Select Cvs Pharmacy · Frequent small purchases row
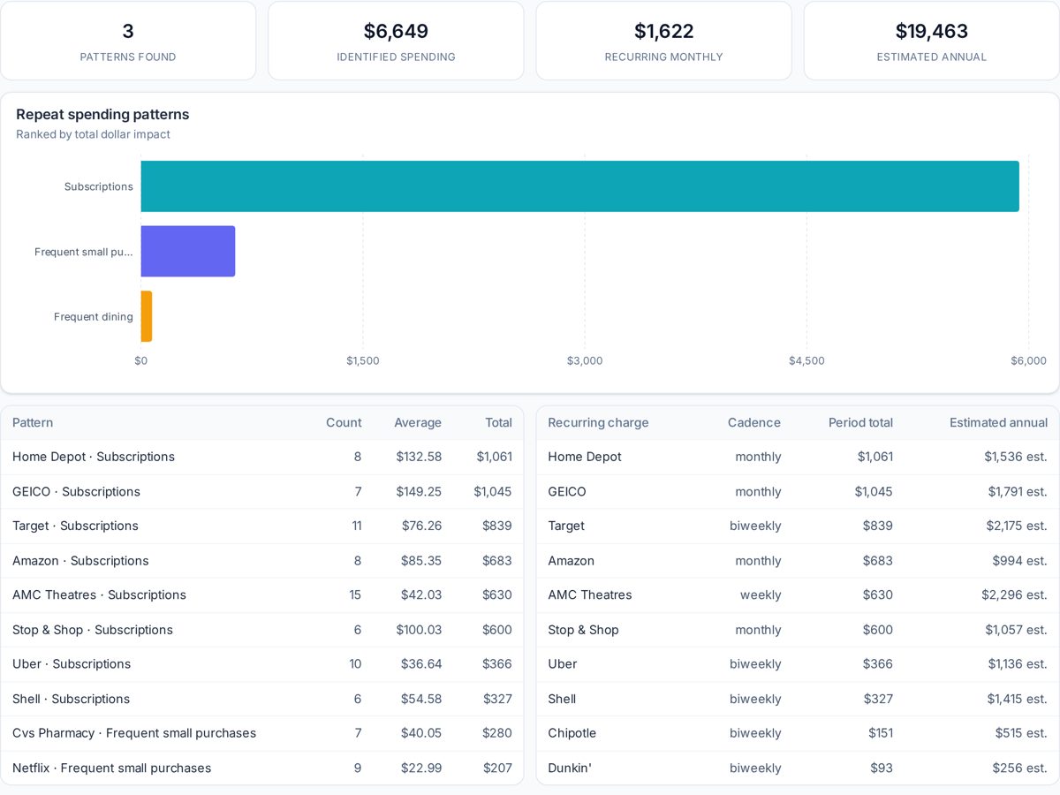Image resolution: width=1060 pixels, height=795 pixels. tap(262, 733)
